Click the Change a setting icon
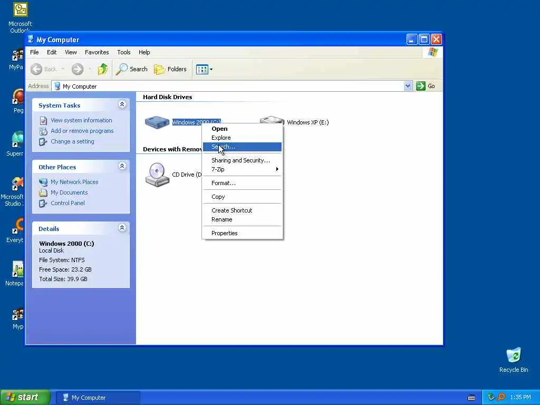This screenshot has height=405, width=540. click(43, 142)
